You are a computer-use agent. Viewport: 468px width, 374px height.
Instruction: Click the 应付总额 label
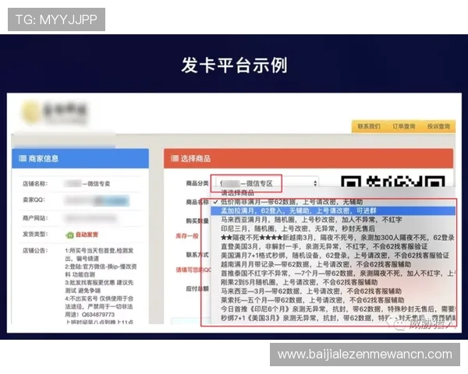[197, 289]
